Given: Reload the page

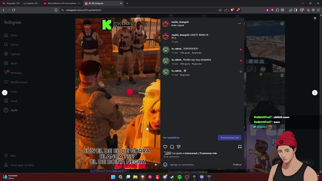Looking at the screenshot, I should tap(14, 10).
